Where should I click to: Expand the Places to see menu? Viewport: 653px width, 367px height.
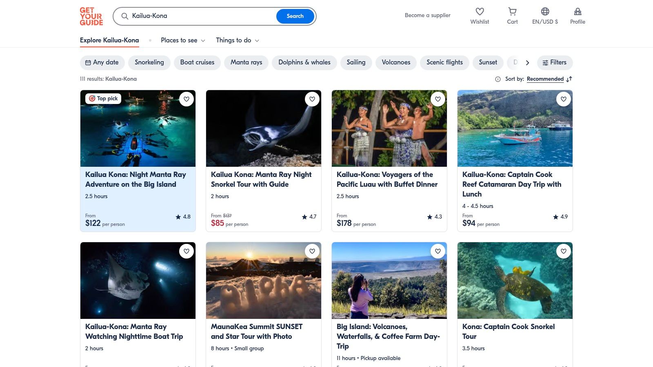pos(183,40)
